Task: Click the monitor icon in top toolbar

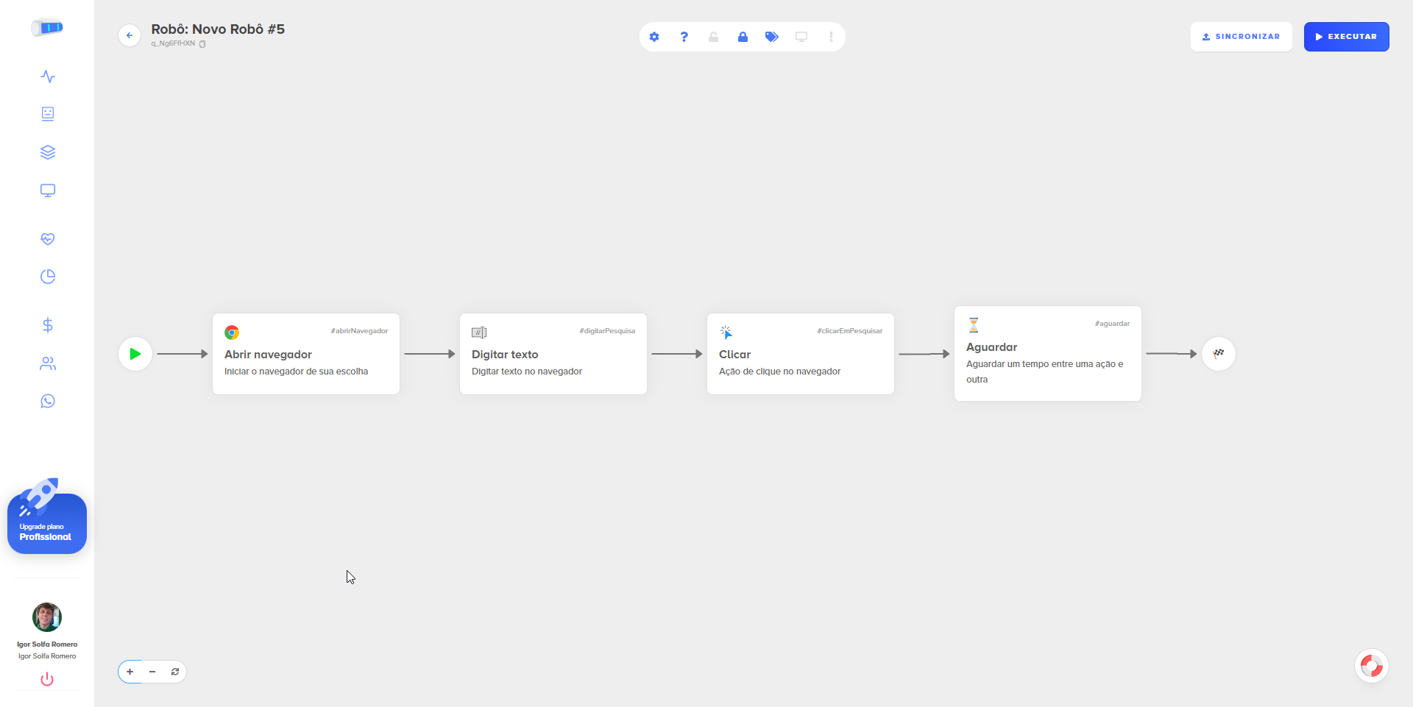Action: 801,37
